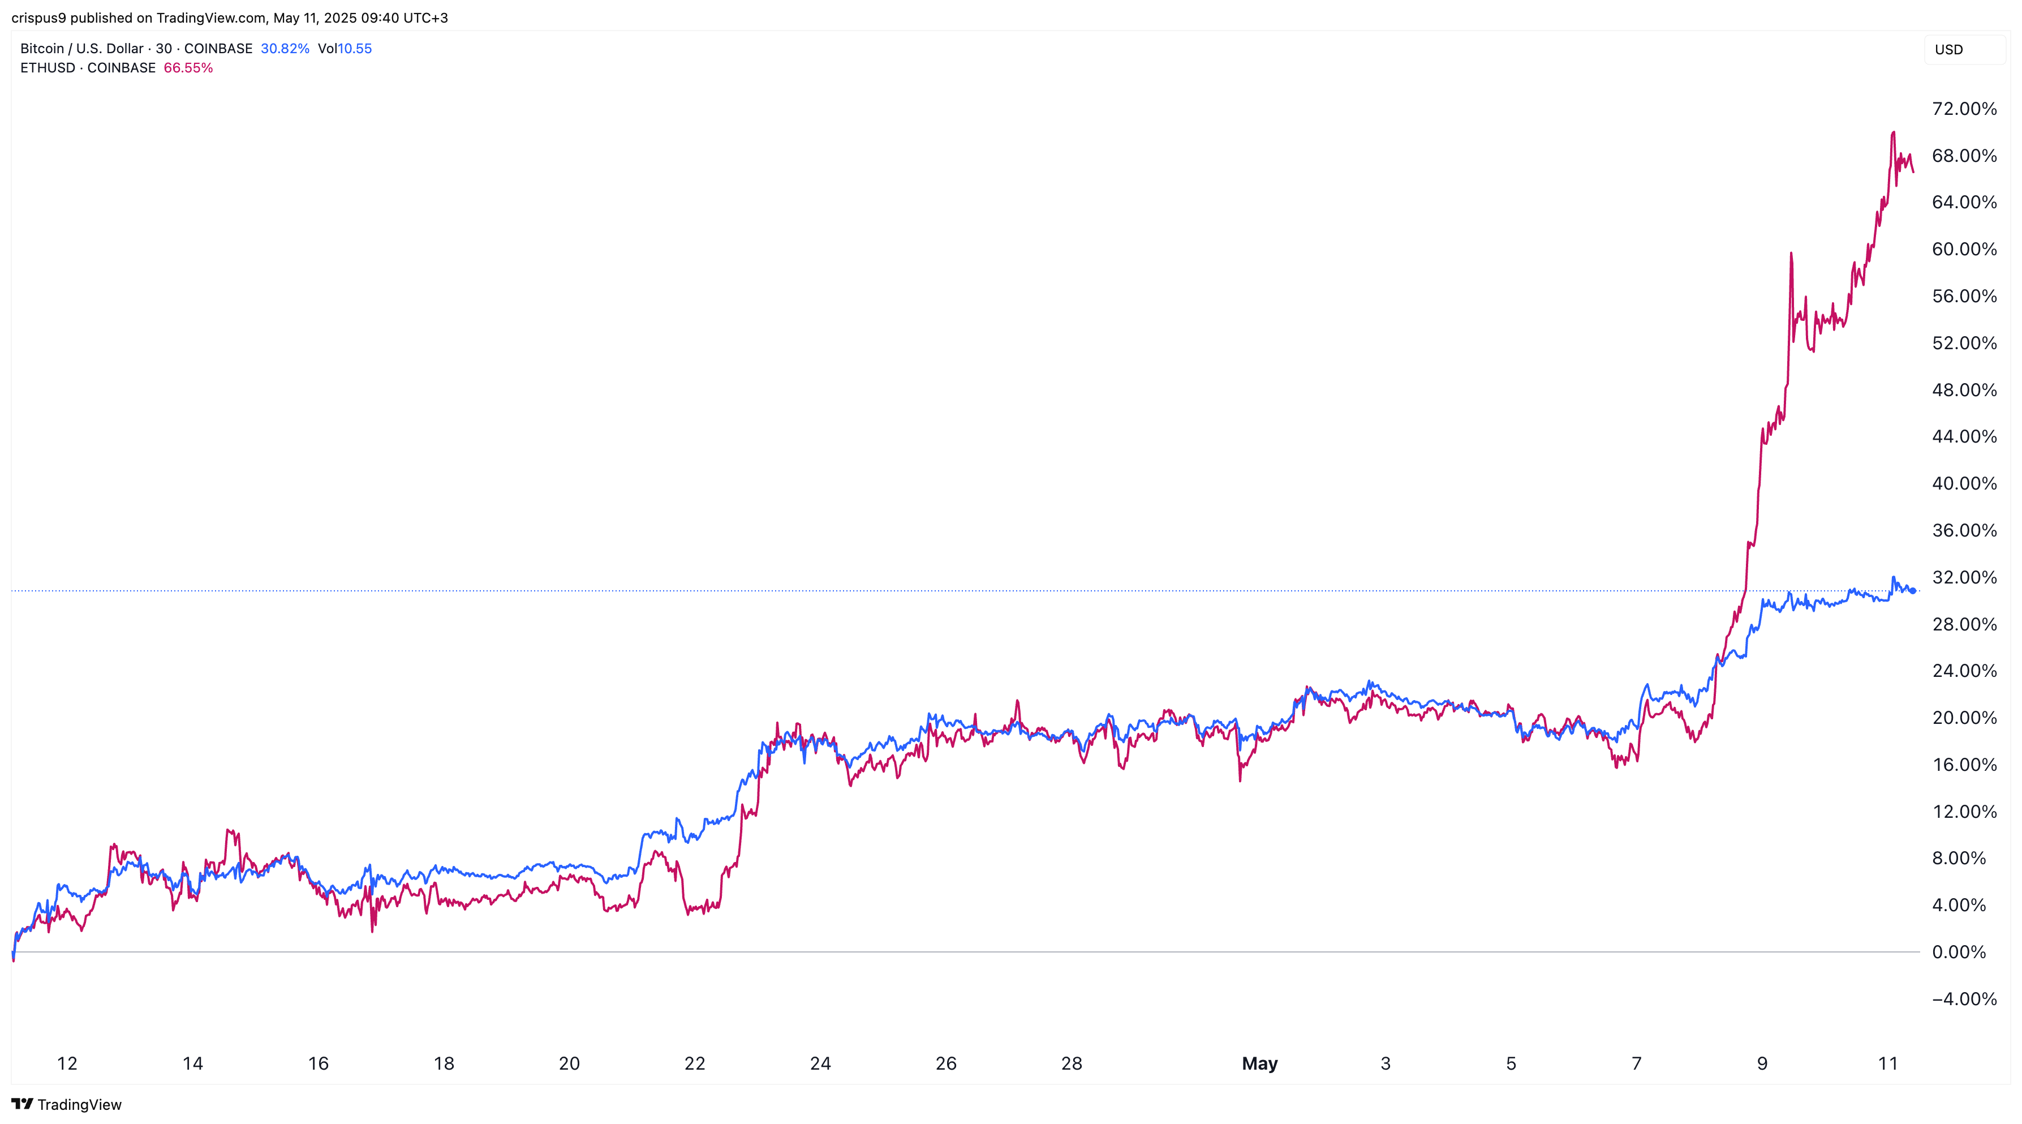The image size is (2022, 1124).
Task: Click the blue Bitcoin last-price dot marker
Action: tap(1914, 591)
